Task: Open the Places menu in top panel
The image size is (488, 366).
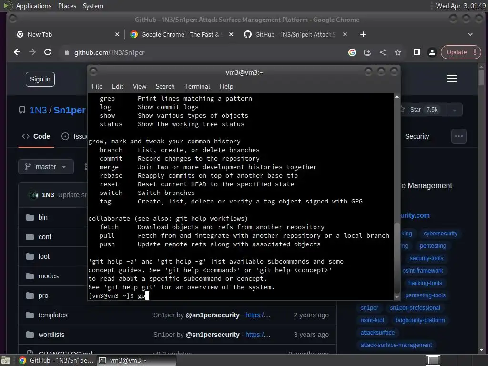Action: click(67, 6)
